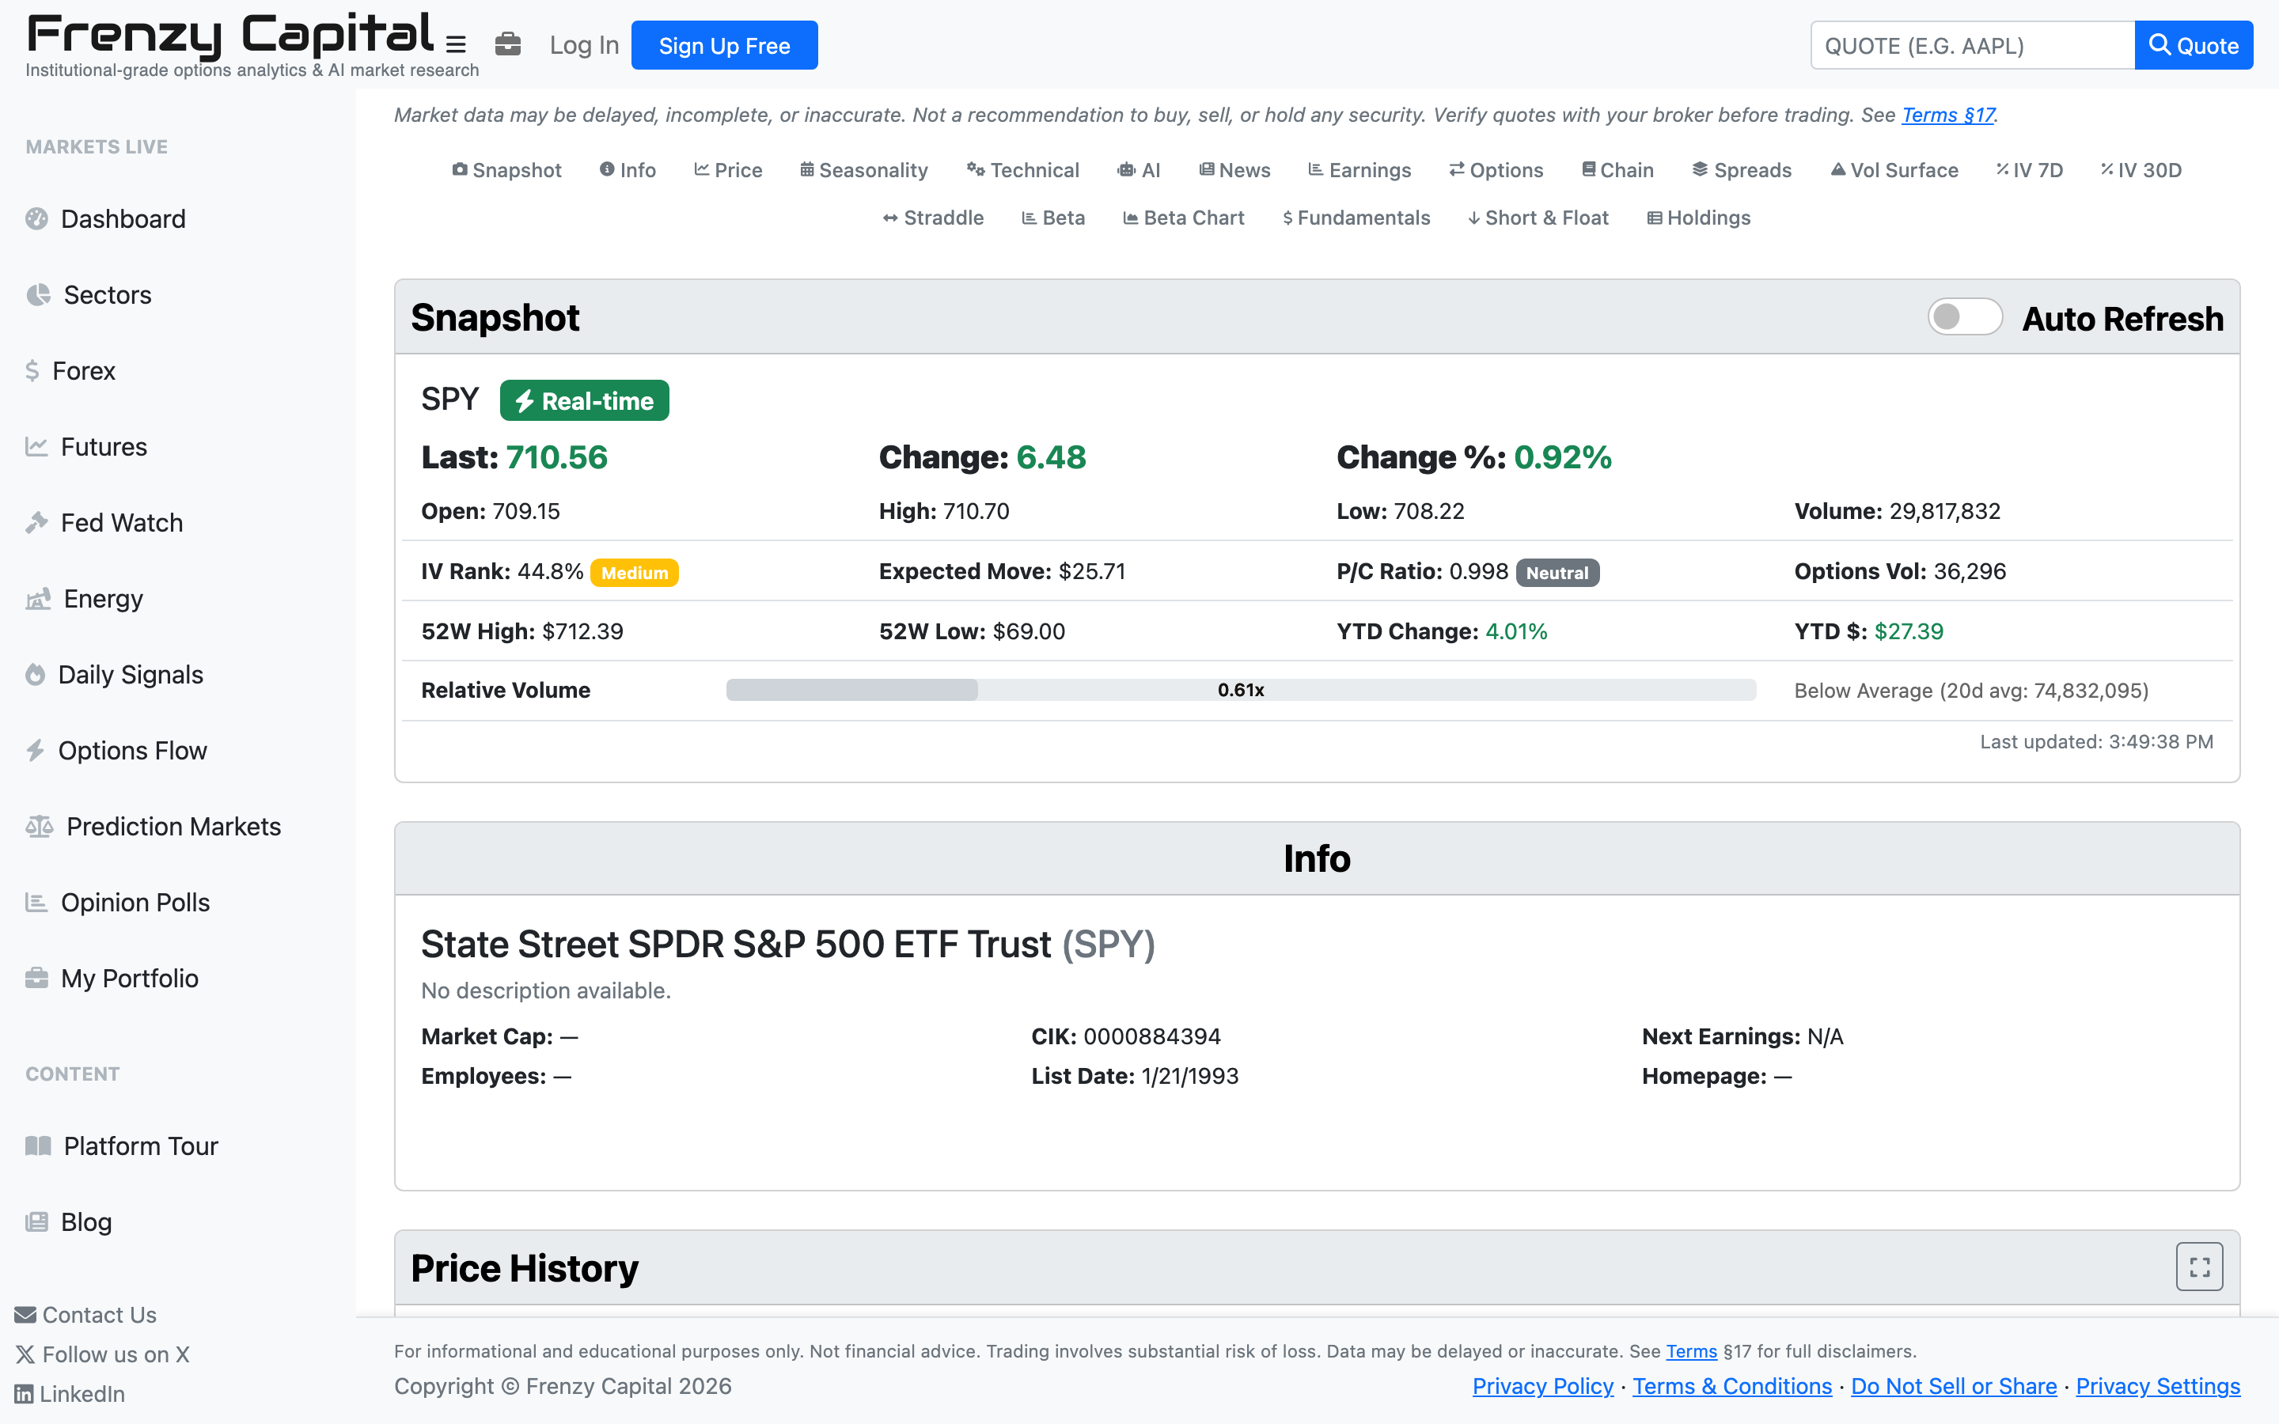The height and width of the screenshot is (1424, 2279).
Task: Open the Straddle tab
Action: click(933, 218)
